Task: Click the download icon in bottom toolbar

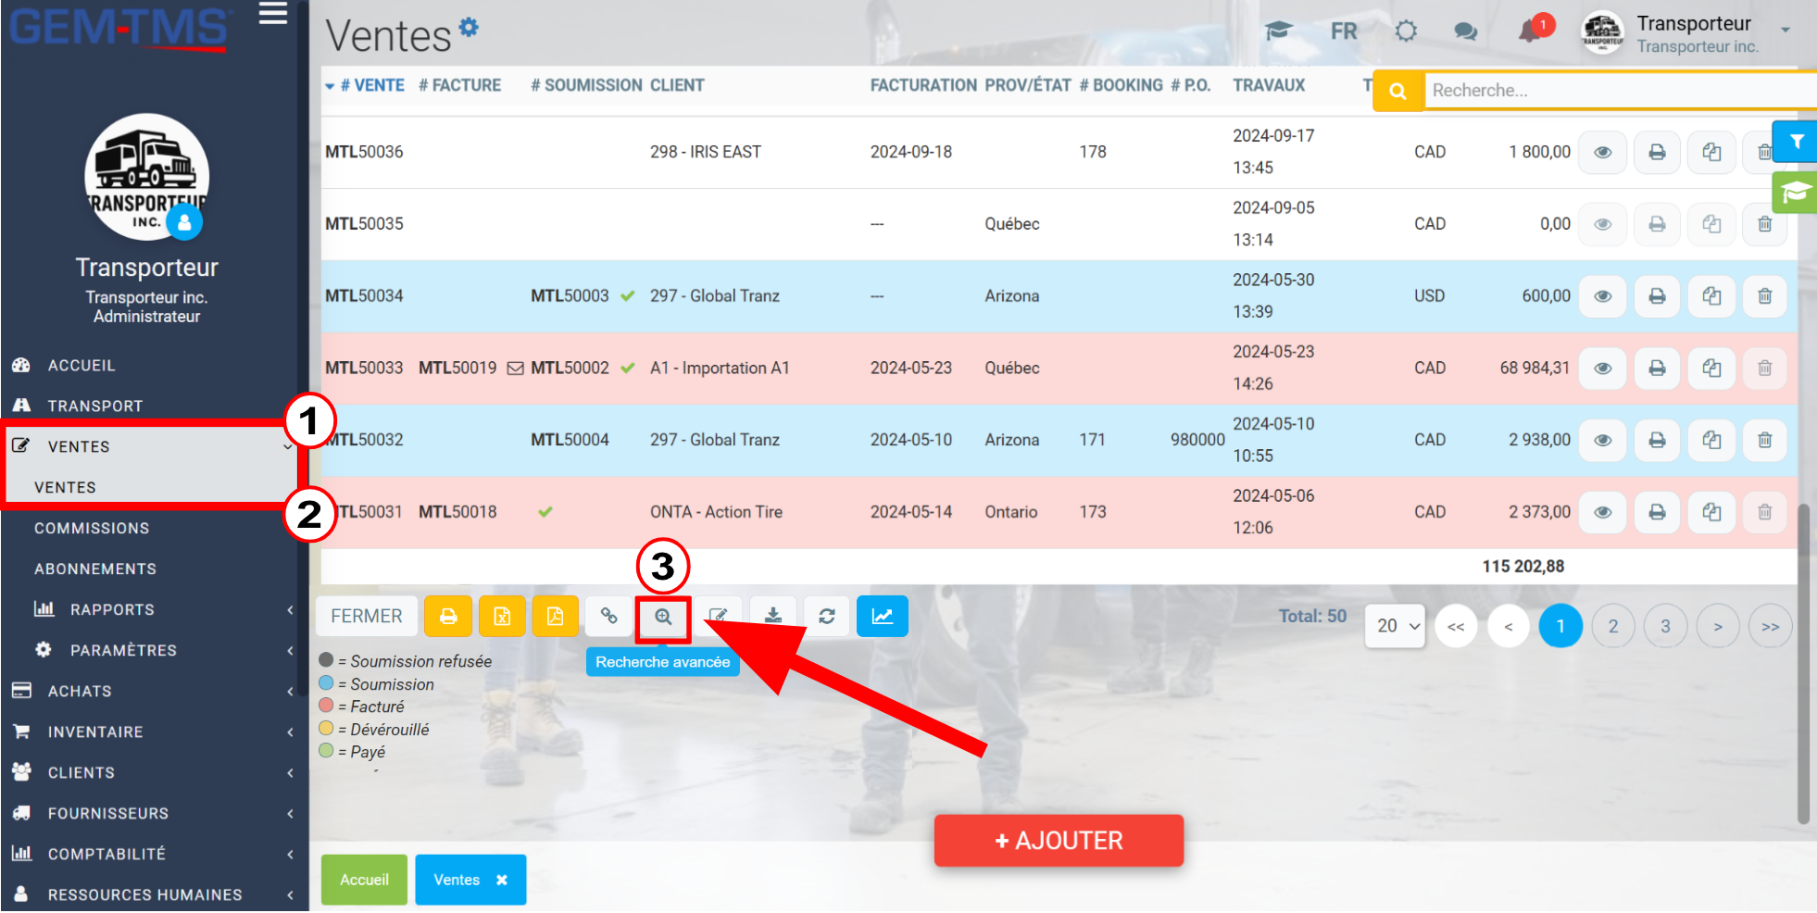Action: click(773, 617)
